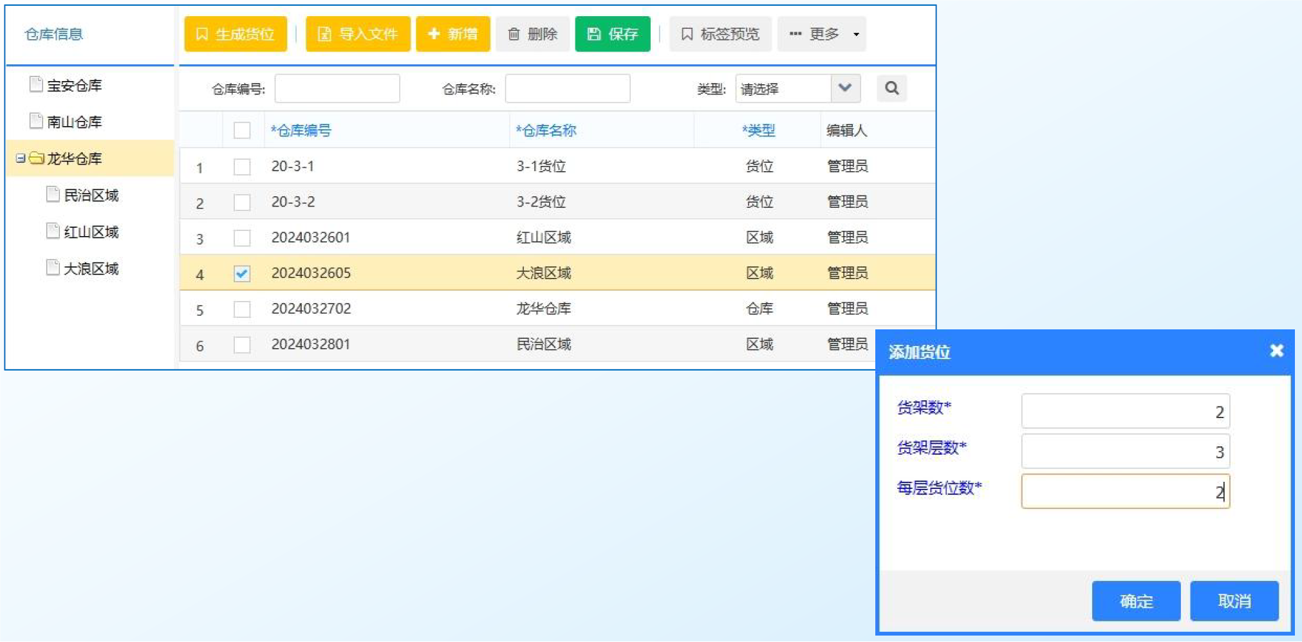This screenshot has width=1302, height=642.
Task: Close the 添加货位 dialog with X
Action: (x=1276, y=351)
